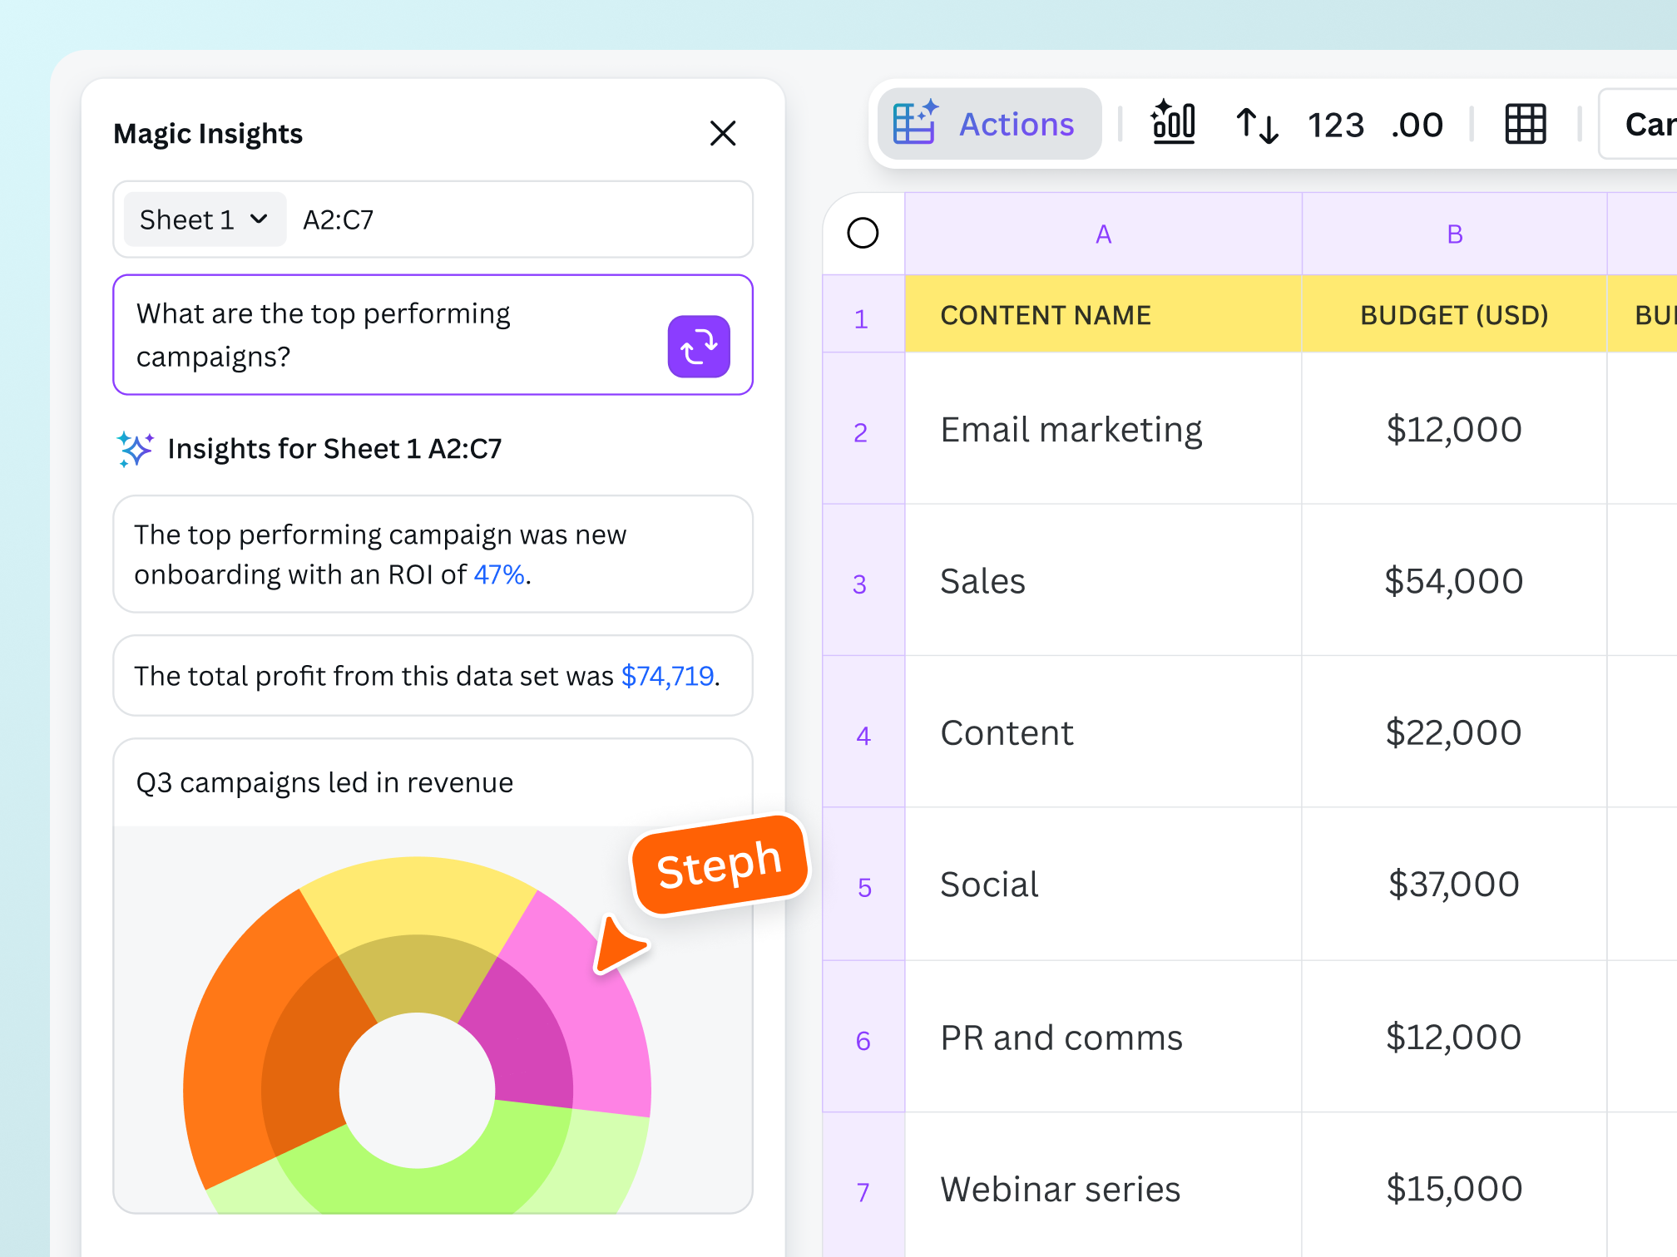Click Steph's collaborator cursor label
Viewport: 1677px width, 1257px height.
click(719, 863)
